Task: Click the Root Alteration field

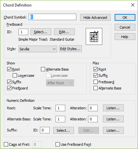Action: click(x=93, y=108)
